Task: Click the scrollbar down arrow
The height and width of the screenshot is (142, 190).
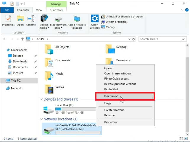Action: pyautogui.click(x=187, y=134)
